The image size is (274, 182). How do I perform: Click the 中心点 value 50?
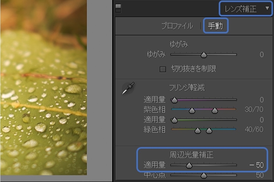[x=260, y=175]
